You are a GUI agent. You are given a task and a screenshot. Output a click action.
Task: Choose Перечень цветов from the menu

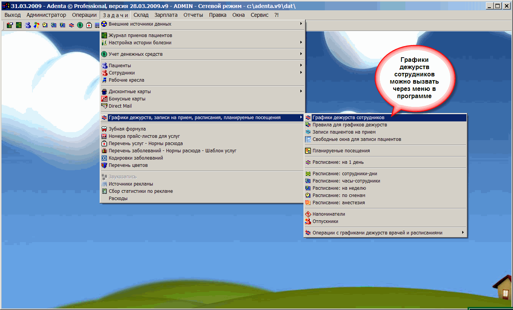[x=128, y=165]
